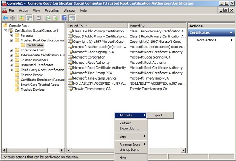Viewport: 236px width, 161px height.
Task: Expand the Enterprise Trust node
Action: click(x=11, y=50)
